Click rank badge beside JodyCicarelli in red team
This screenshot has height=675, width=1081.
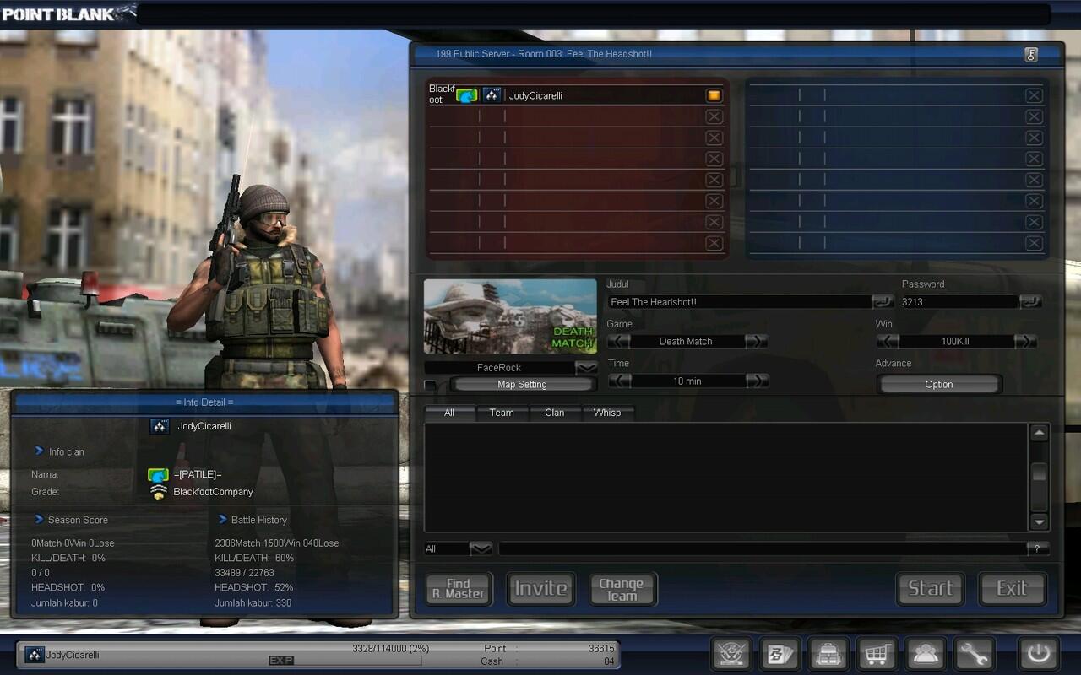[492, 95]
